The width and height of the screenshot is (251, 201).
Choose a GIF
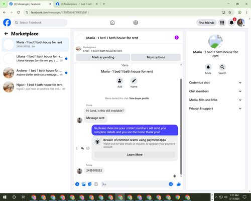(96, 184)
